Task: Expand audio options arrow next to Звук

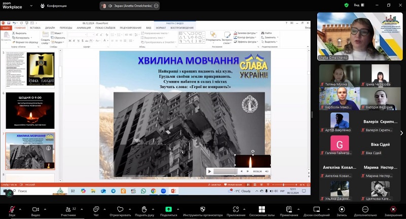Action: (20, 209)
